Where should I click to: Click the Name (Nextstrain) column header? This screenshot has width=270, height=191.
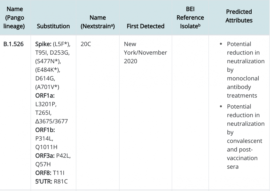click(x=97, y=22)
